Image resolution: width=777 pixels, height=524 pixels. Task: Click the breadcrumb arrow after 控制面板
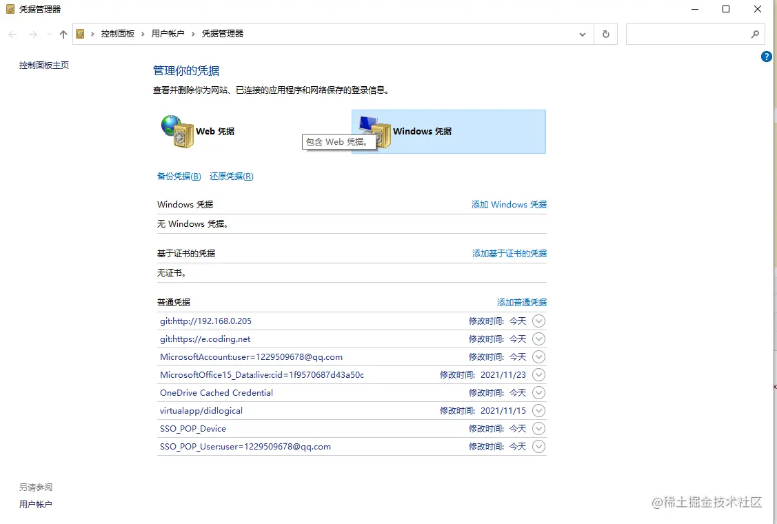pos(143,34)
